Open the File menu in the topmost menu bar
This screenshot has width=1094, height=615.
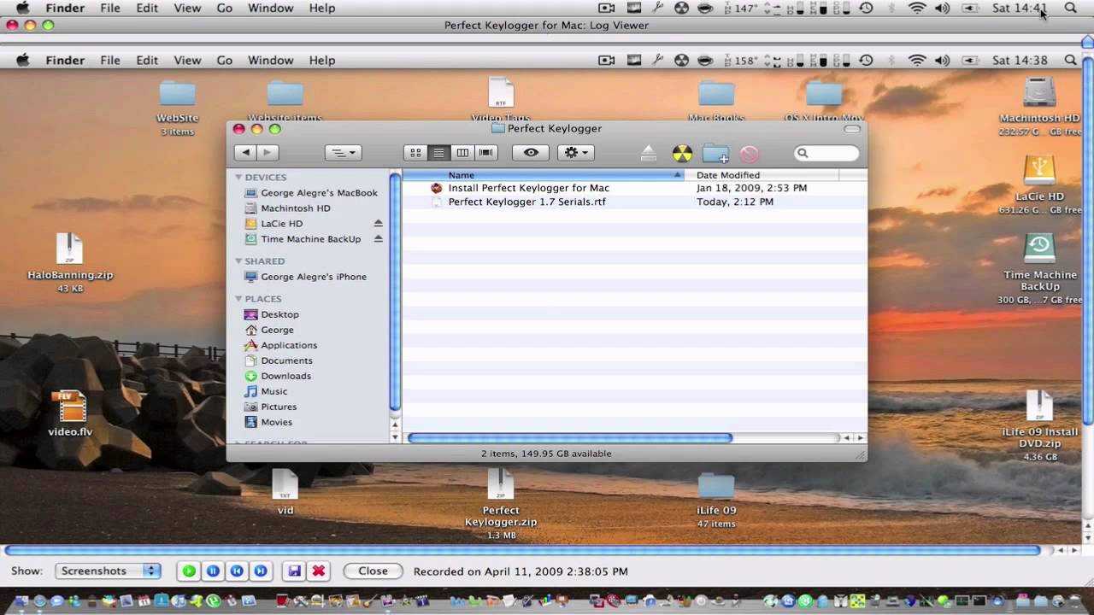coord(110,9)
